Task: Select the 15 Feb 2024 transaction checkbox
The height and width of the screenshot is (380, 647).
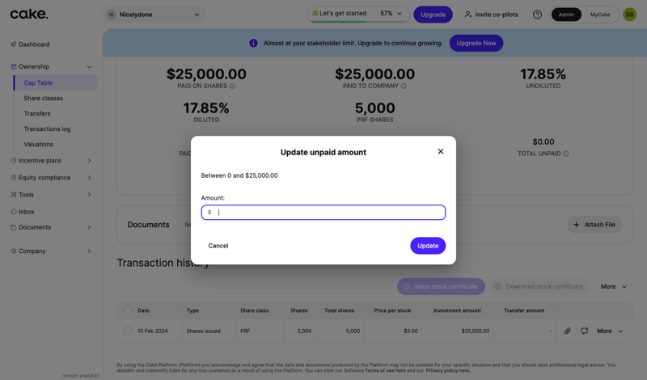Action: tap(128, 331)
